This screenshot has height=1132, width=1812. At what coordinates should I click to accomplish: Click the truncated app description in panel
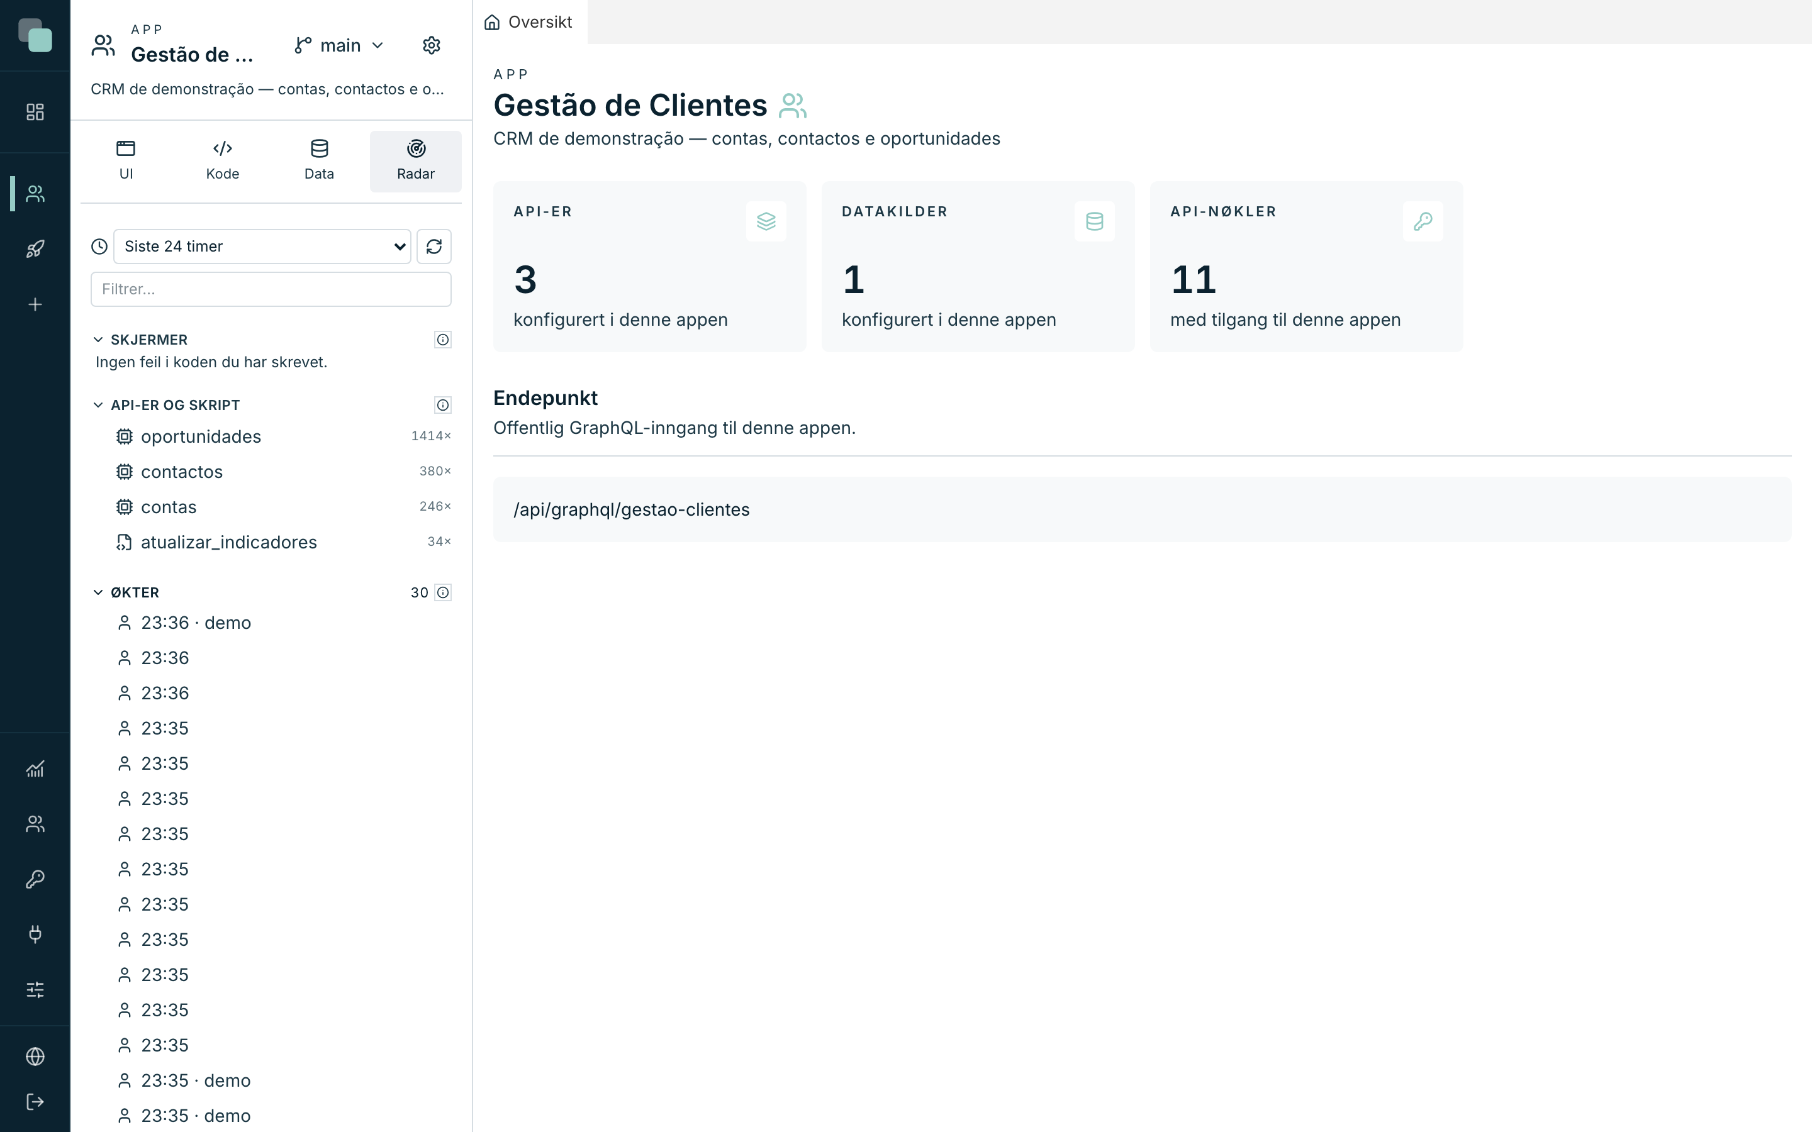pos(267,89)
